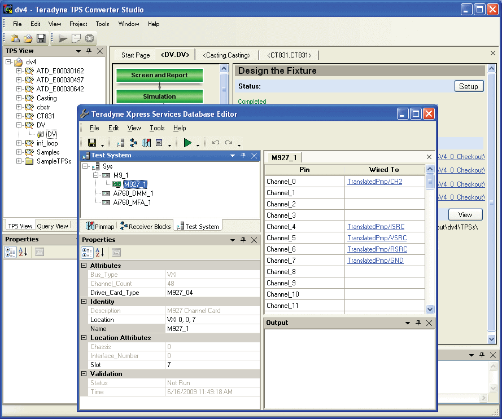Viewport: 502px width, 419px height.
Task: Collapse the DV project node
Action: tap(19, 125)
